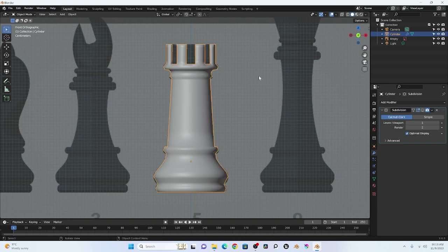Pin the properties editor context
Image resolution: width=448 pixels, height=252 pixels.
click(443, 94)
